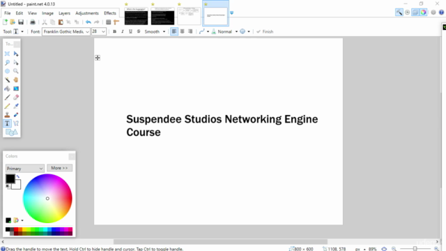Viewport: 446px width, 251px height.
Task: Click the first black-screen image thumbnail
Action: tap(137, 16)
